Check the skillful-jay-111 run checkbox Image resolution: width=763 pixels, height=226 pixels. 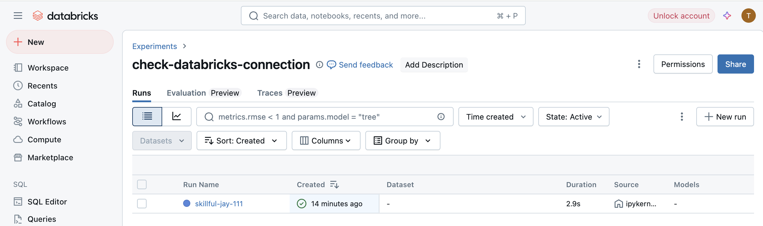[142, 204]
